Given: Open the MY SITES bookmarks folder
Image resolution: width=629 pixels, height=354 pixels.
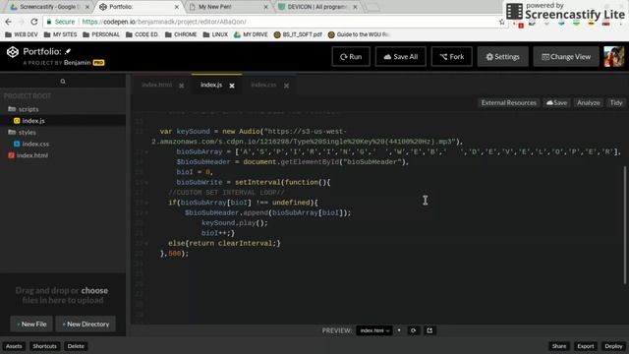Looking at the screenshot, I should pyautogui.click(x=60, y=34).
